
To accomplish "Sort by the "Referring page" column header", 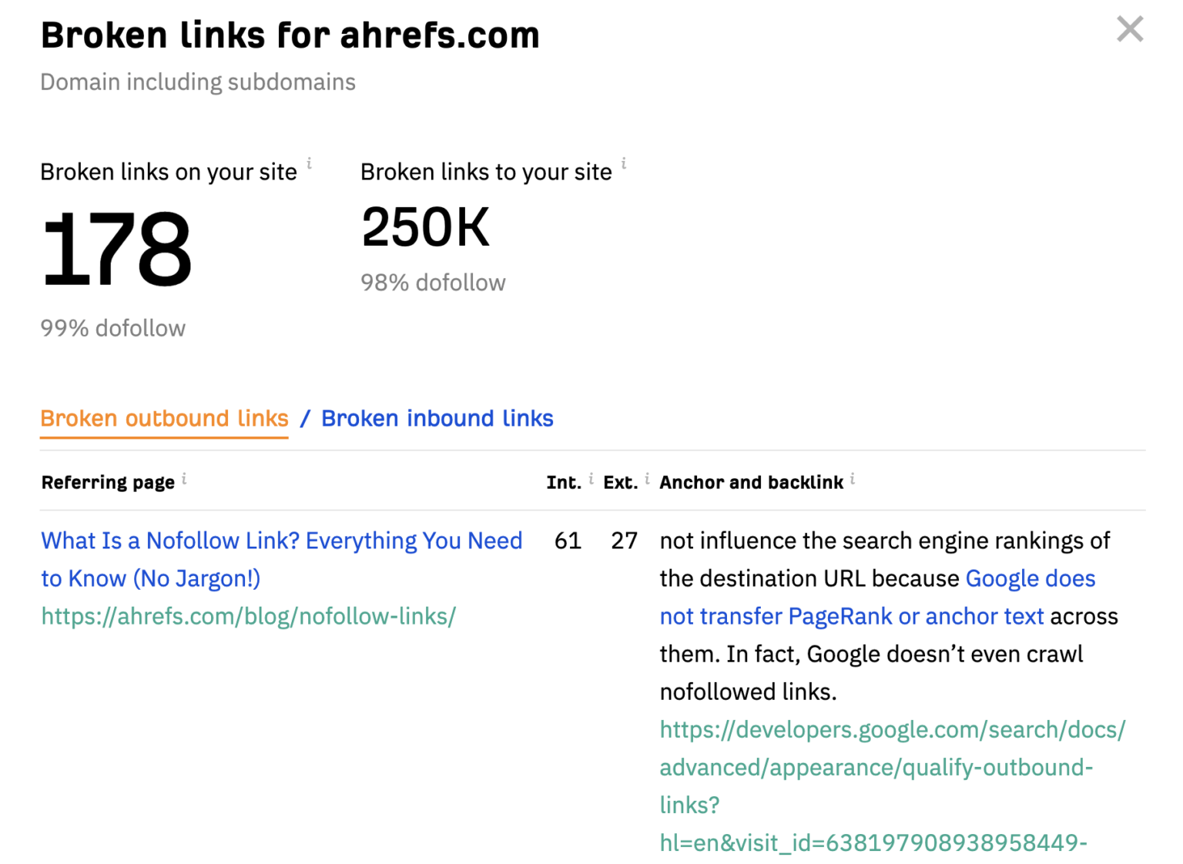I will click(x=107, y=482).
